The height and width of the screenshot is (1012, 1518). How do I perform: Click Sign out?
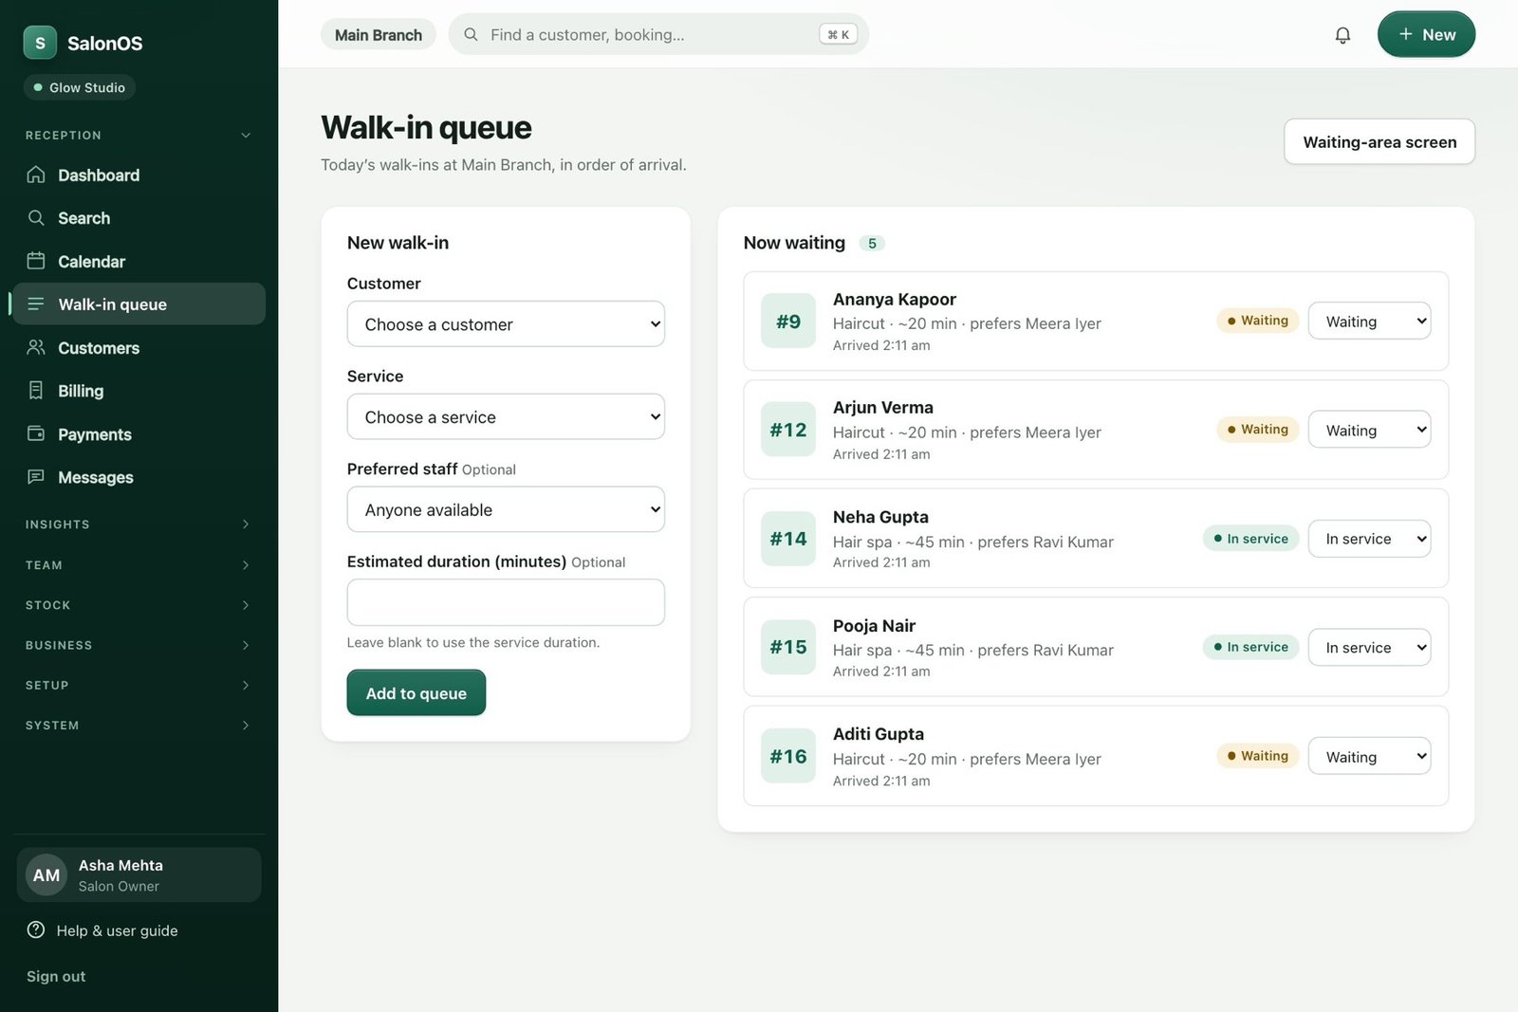(56, 976)
